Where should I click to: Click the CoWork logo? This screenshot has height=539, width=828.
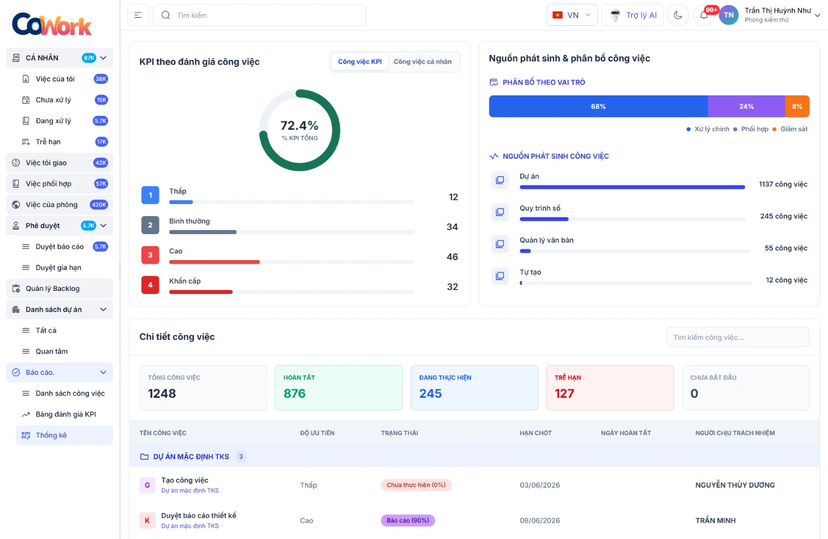tap(52, 24)
